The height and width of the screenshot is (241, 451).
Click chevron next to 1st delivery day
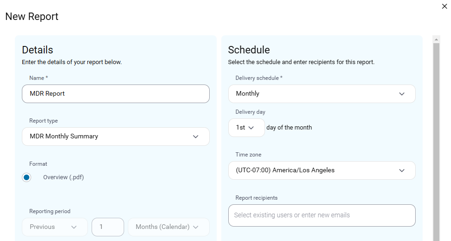(x=251, y=128)
